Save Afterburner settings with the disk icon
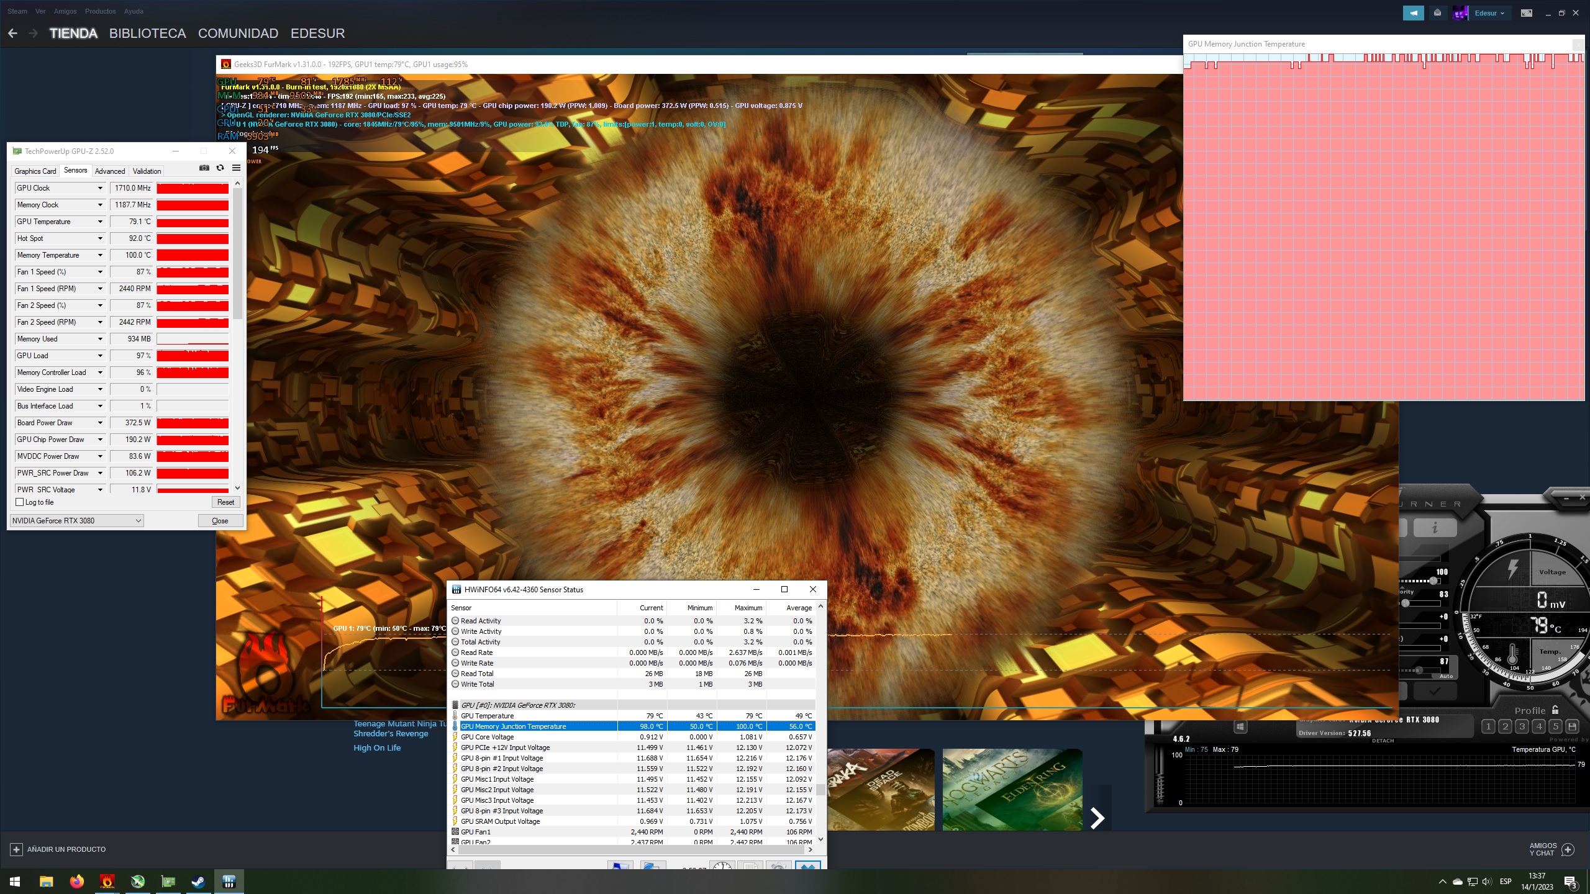Viewport: 1590px width, 894px height. (x=1572, y=726)
